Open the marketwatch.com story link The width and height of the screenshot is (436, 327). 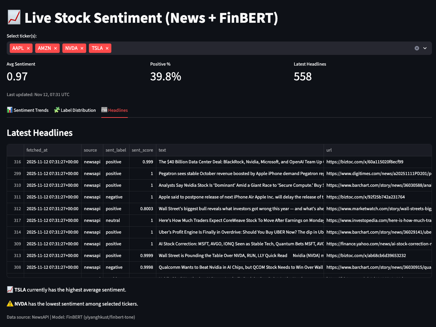[378, 209]
